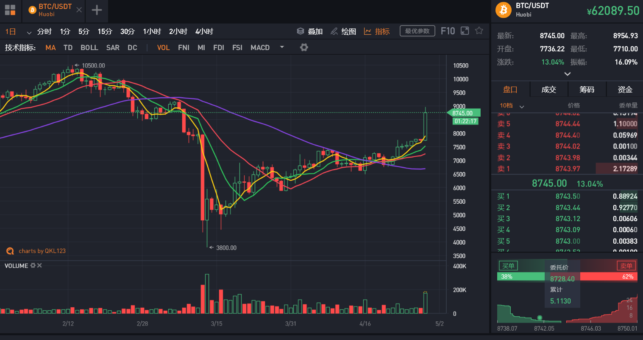Toggle the VOL volume indicator
The width and height of the screenshot is (643, 340).
pos(163,48)
